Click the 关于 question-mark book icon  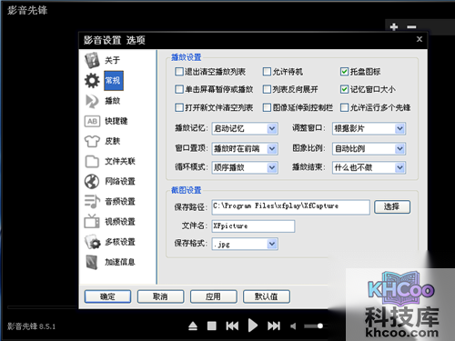(x=92, y=60)
